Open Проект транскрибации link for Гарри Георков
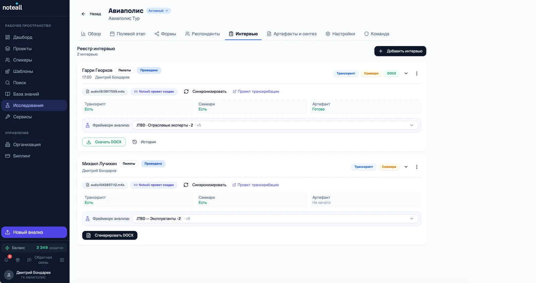The width and height of the screenshot is (536, 283). 256,92
